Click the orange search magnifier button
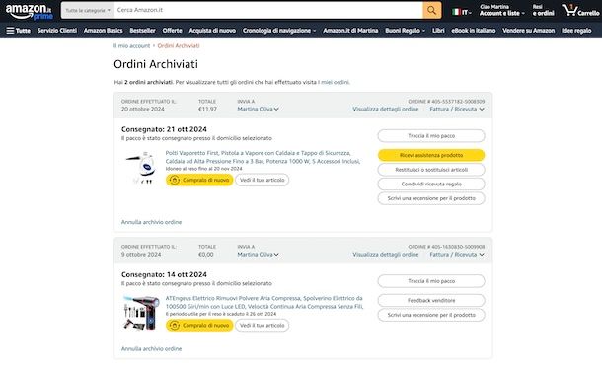The image size is (602, 370). point(432,11)
